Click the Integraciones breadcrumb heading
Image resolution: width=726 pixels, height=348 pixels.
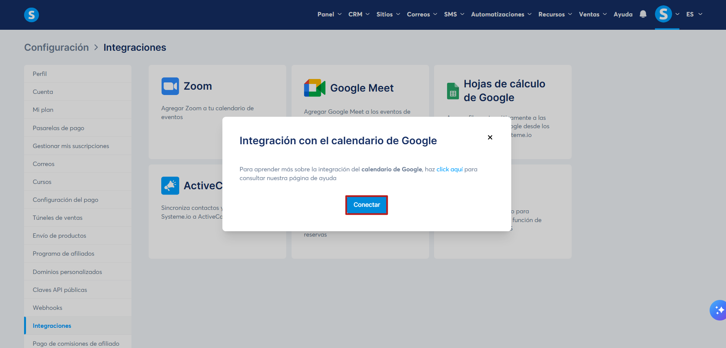coord(135,47)
